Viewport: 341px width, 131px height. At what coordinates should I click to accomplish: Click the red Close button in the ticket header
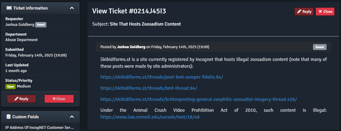click(325, 12)
